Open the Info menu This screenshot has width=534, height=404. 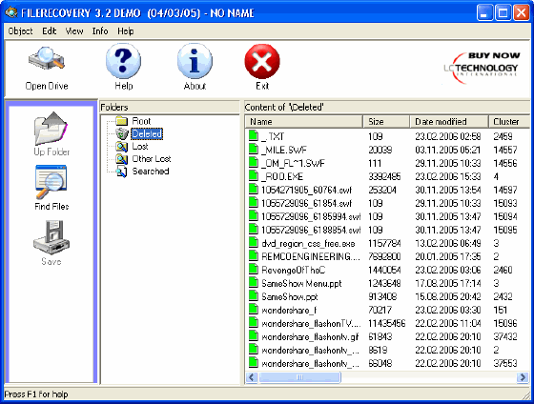tap(100, 31)
